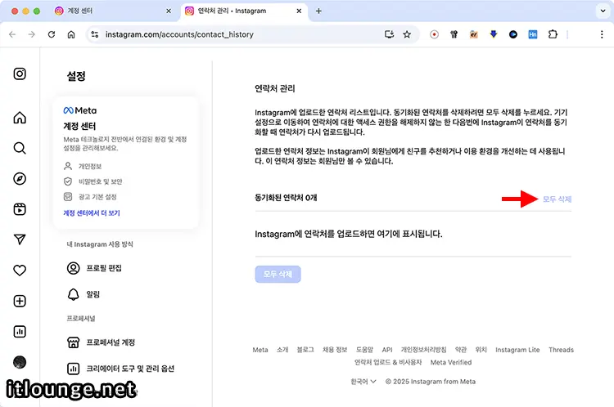Go to Home via sidebar house icon
This screenshot has width=614, height=407.
pyautogui.click(x=20, y=118)
